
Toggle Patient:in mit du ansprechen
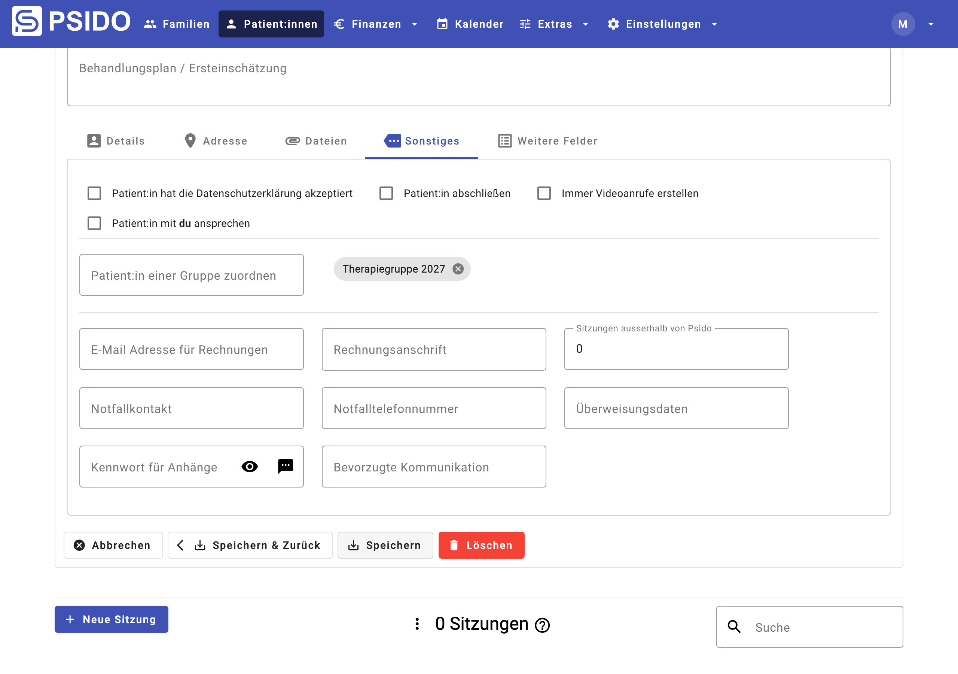coord(94,224)
